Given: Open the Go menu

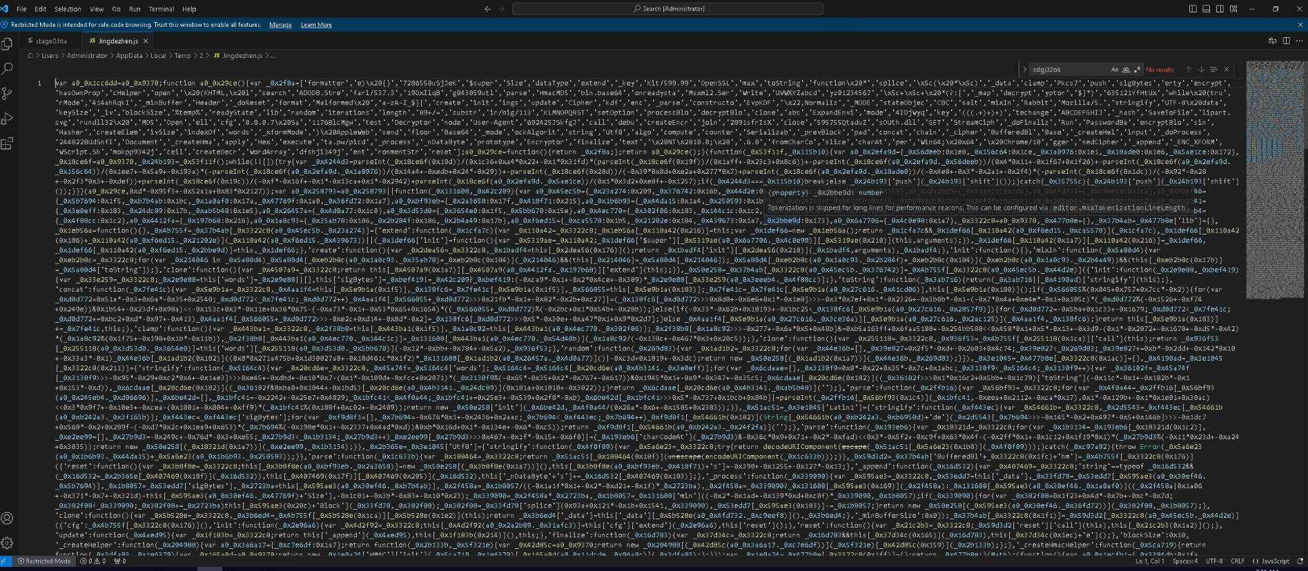Looking at the screenshot, I should [116, 9].
